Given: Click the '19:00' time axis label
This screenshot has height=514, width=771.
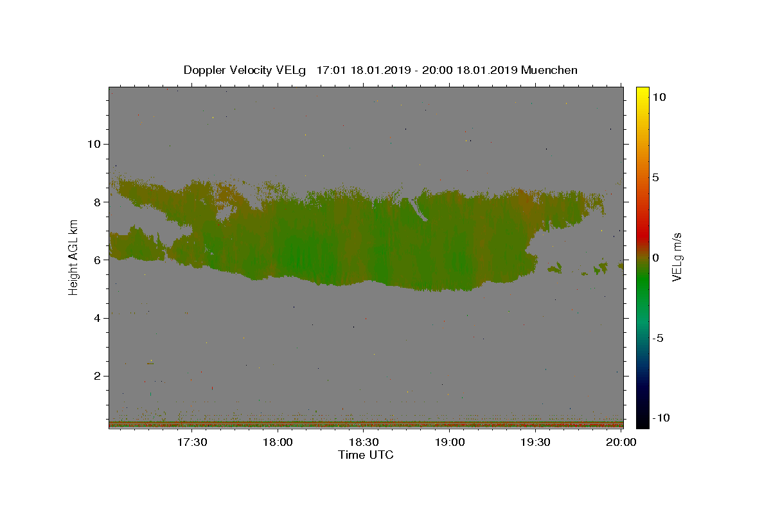Looking at the screenshot, I should tap(450, 442).
